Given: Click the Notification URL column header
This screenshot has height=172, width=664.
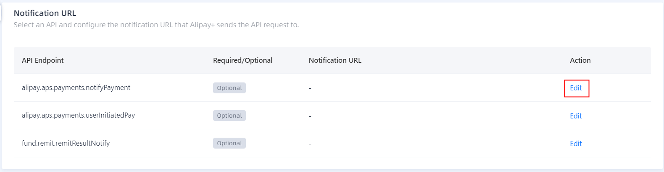Looking at the screenshot, I should click(x=335, y=60).
